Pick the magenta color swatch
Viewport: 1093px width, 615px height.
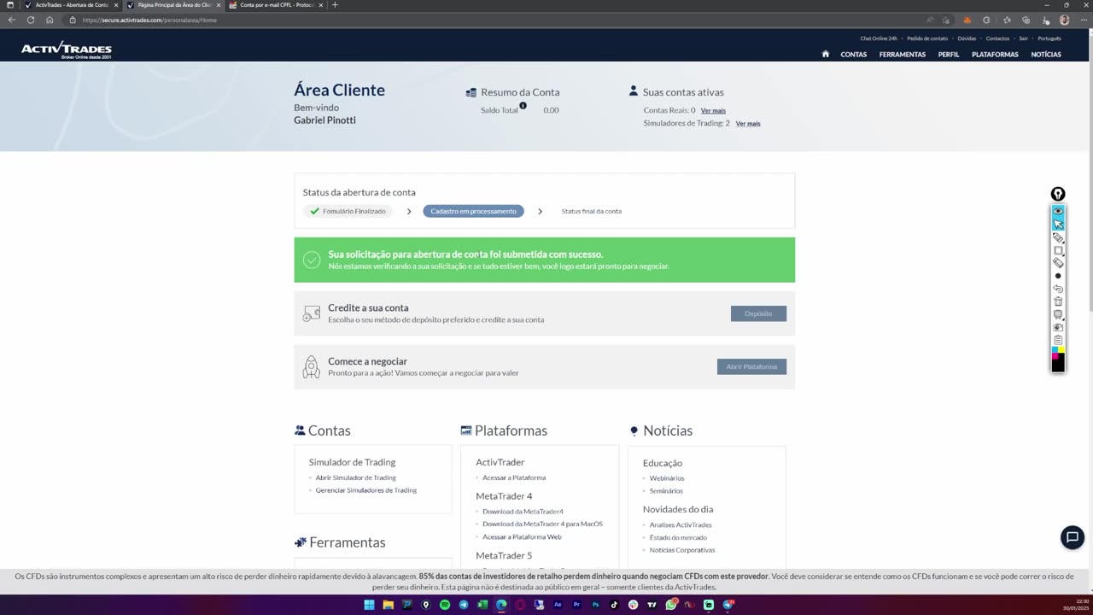[1055, 357]
